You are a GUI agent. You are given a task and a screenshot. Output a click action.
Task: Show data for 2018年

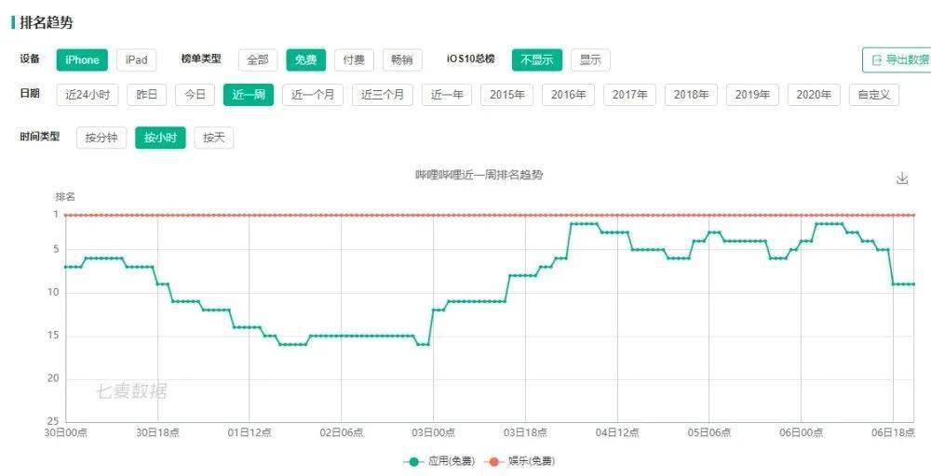[691, 95]
